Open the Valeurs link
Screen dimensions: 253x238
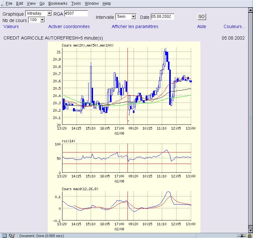(11, 26)
